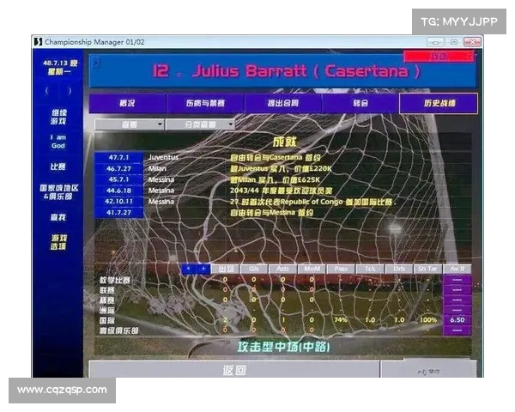Click the minus button beside the stats headers
The image size is (515, 412).
189,269
